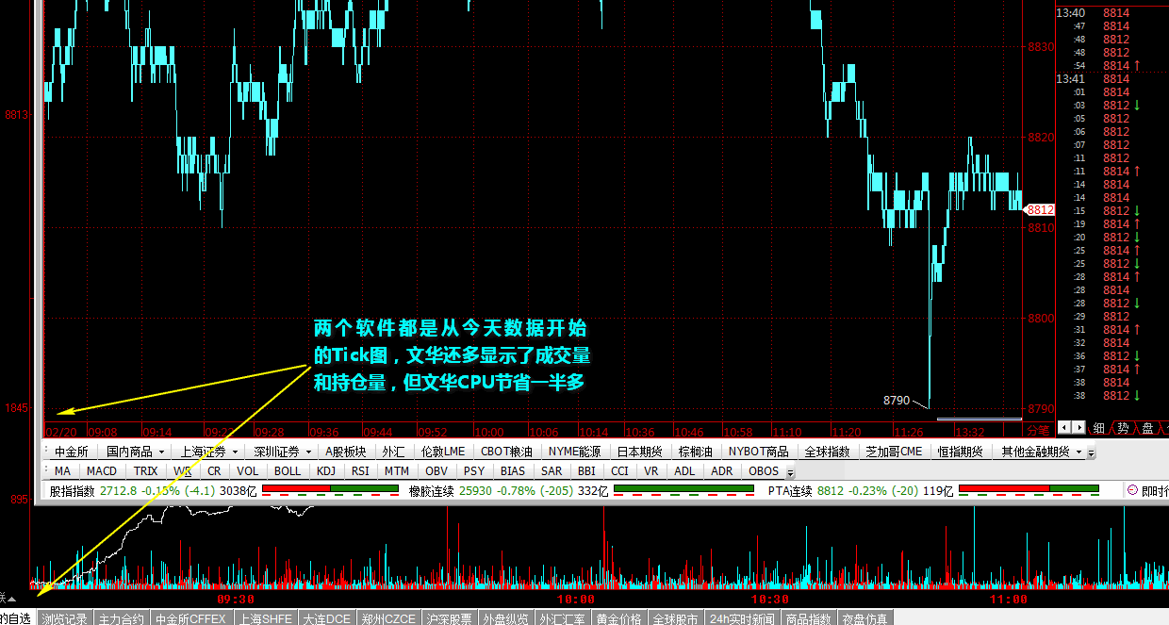Image resolution: width=1169 pixels, height=625 pixels.
Task: Open the 沪深股票 tab
Action: (x=448, y=618)
